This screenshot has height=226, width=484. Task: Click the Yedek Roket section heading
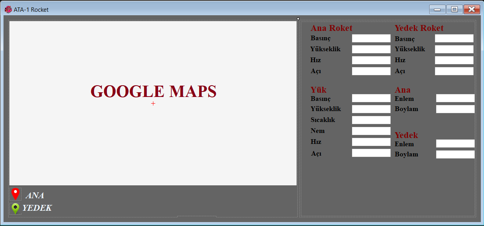(x=419, y=28)
